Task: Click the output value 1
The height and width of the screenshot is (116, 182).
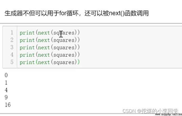Action: click(6, 83)
